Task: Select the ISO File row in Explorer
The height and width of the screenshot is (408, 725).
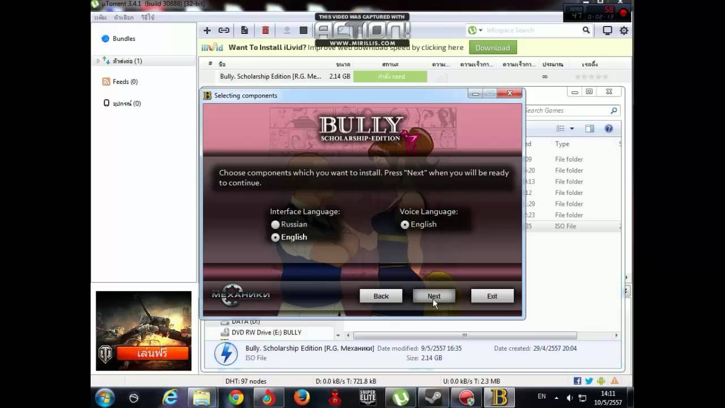Action: (x=572, y=226)
